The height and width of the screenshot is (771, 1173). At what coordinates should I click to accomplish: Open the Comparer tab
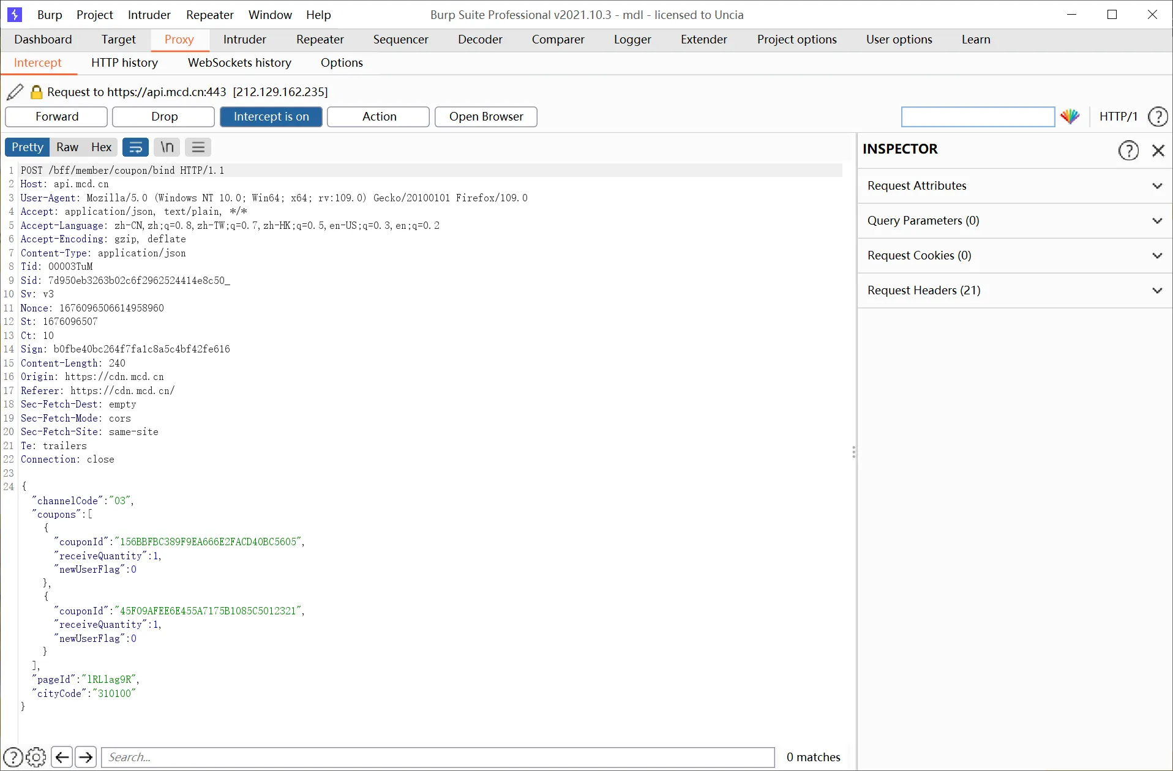point(558,40)
